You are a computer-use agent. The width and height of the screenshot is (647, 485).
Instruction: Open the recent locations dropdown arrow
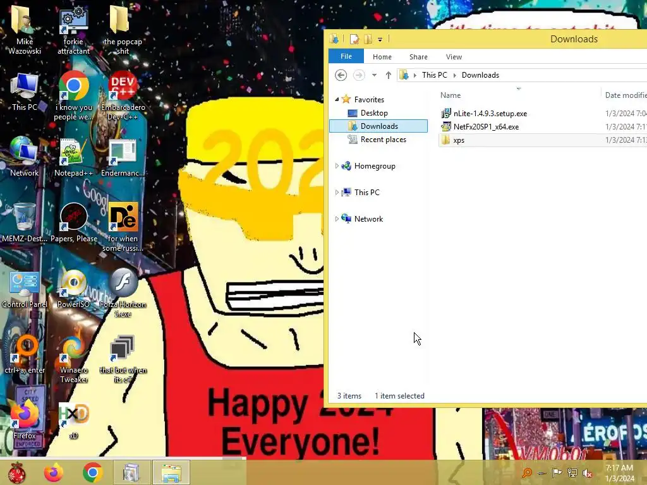[374, 75]
